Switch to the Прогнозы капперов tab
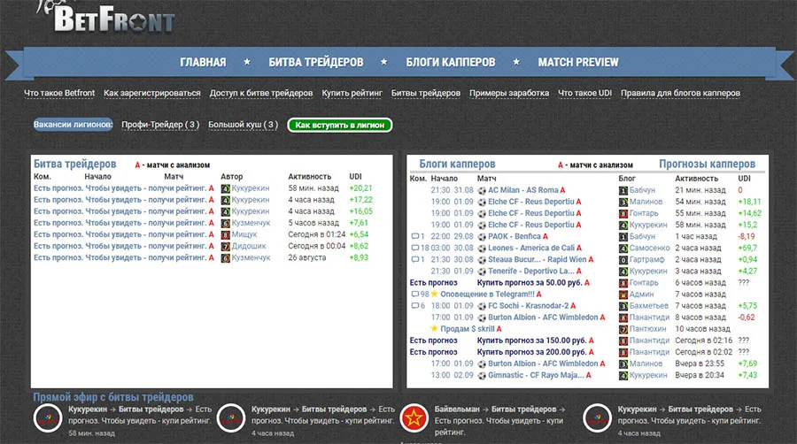This screenshot has height=444, width=797. coord(707,164)
